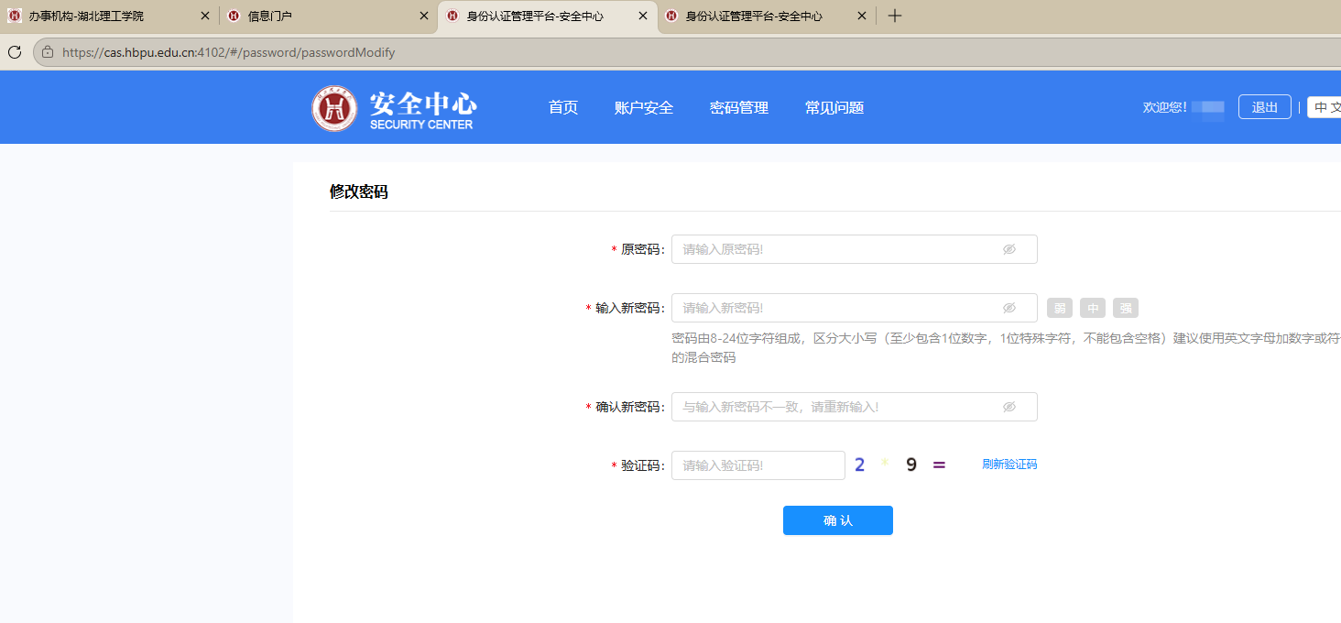
Task: Show the 输入新密码 field contents
Action: pyautogui.click(x=1009, y=308)
